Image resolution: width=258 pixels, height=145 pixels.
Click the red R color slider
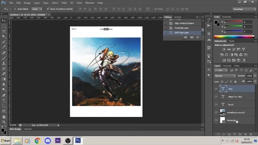(x=233, y=21)
